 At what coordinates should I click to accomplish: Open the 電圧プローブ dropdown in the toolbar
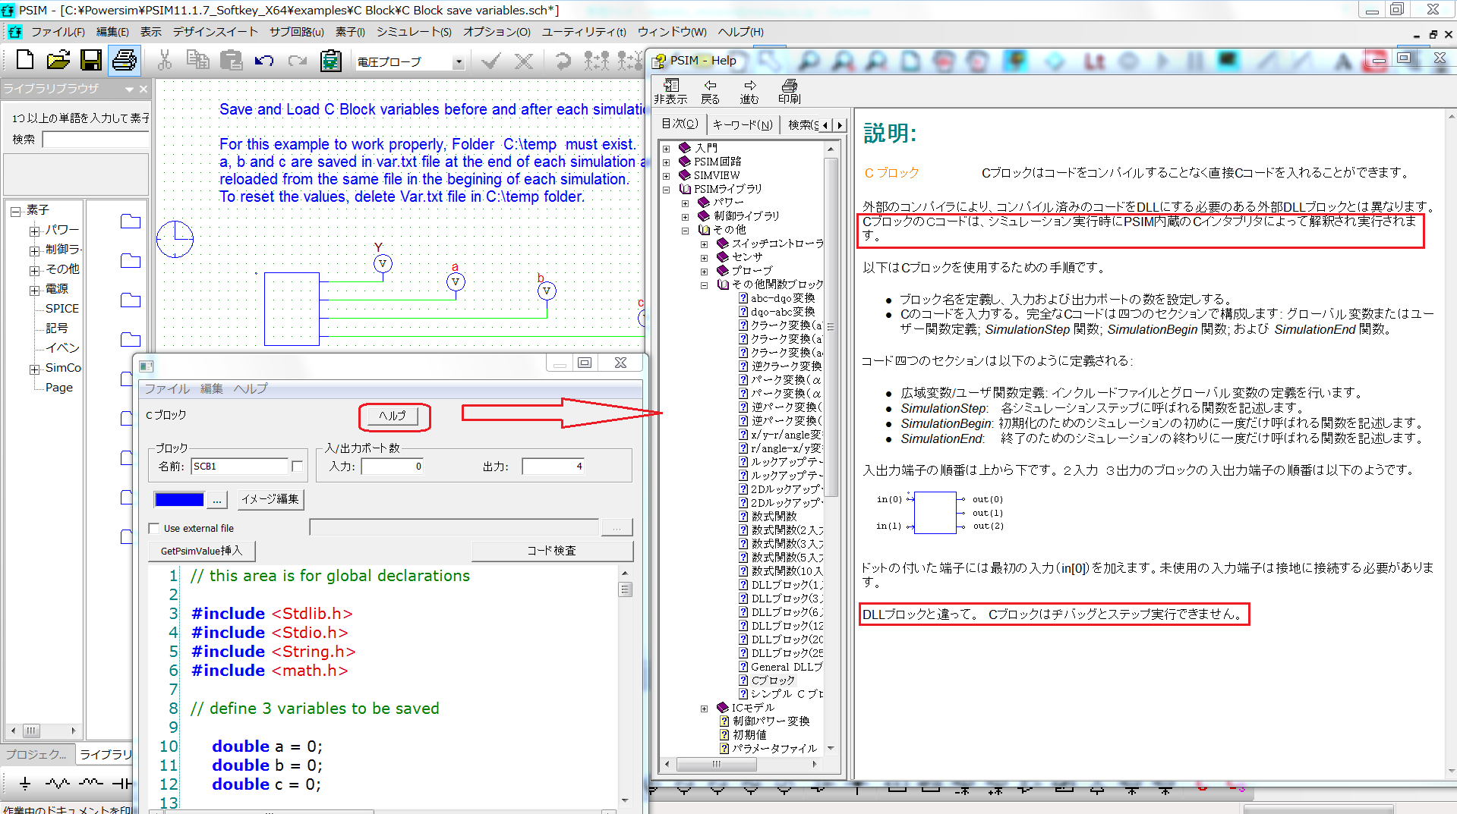coord(458,63)
